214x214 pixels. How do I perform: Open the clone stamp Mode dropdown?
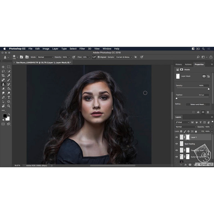[45, 57]
